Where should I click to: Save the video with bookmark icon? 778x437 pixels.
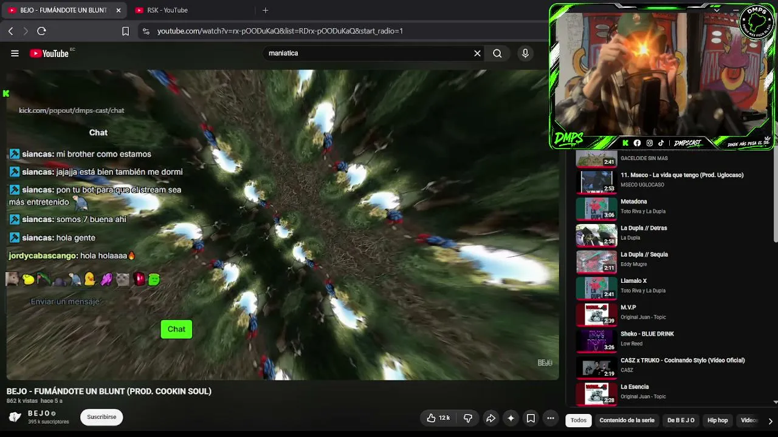(x=531, y=418)
